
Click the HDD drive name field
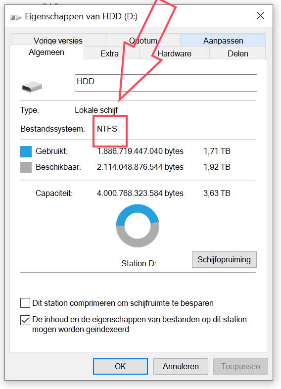coord(166,83)
